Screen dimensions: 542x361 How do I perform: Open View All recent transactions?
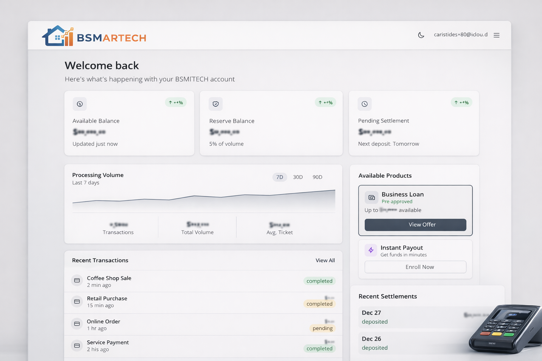point(325,261)
